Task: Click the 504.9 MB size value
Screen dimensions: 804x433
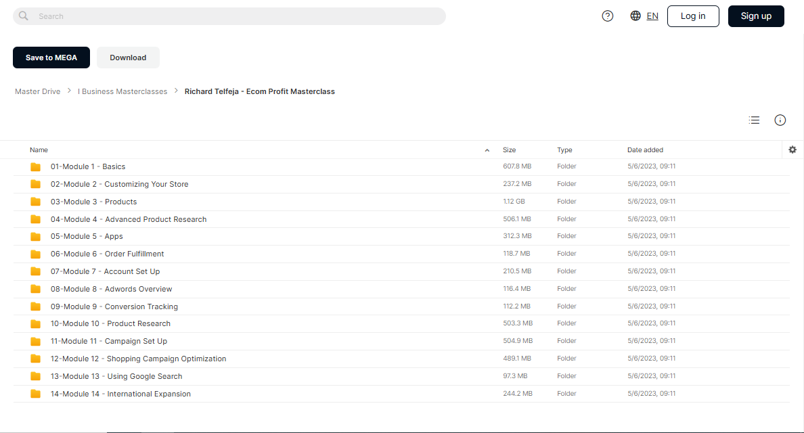Action: pyautogui.click(x=517, y=340)
